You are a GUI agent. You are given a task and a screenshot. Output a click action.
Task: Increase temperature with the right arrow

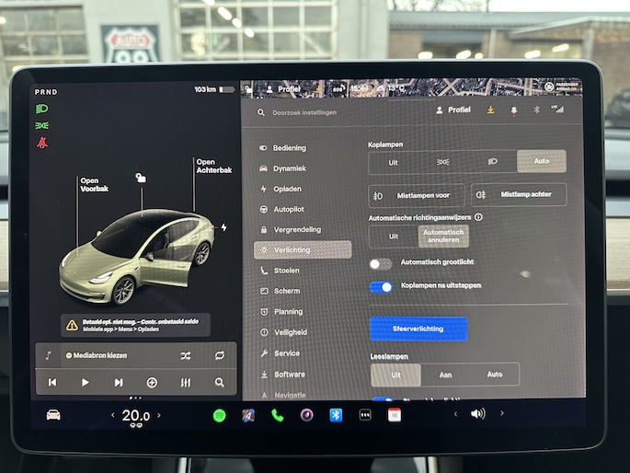[x=158, y=416]
